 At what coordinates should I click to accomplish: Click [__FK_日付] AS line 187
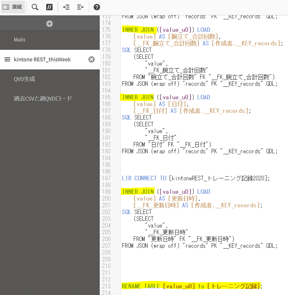click(192, 111)
